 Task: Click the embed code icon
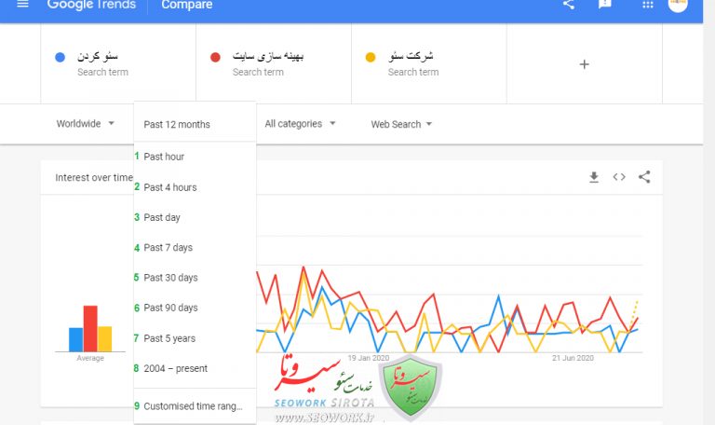pyautogui.click(x=619, y=177)
